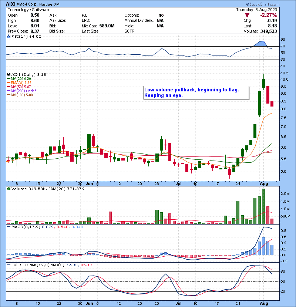The height and width of the screenshot is (307, 296).
Task: Click the AIXI (Daily) candlestick legend icon
Action: (9, 74)
